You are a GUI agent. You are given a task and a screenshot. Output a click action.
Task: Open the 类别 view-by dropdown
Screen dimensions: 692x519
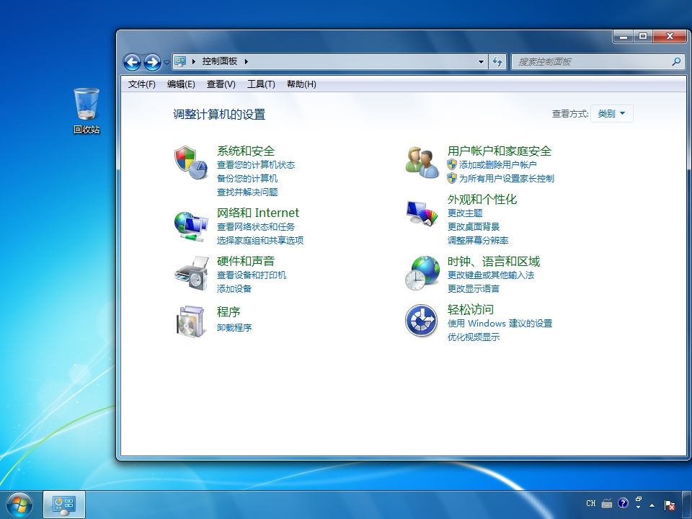pyautogui.click(x=612, y=113)
